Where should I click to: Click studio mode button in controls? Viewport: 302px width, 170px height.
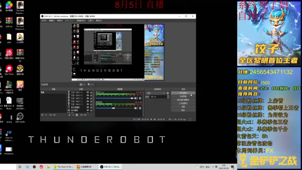183,103
